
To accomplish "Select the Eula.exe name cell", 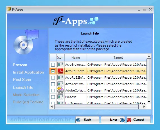I will point(76,97).
